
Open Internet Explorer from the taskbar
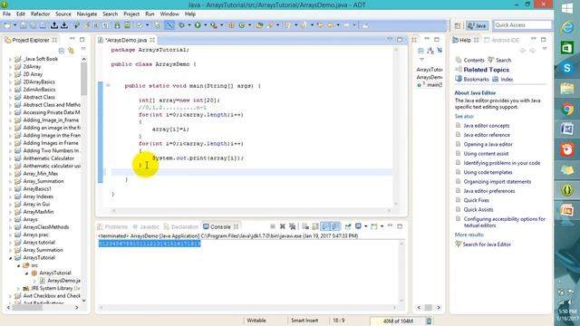click(567, 28)
